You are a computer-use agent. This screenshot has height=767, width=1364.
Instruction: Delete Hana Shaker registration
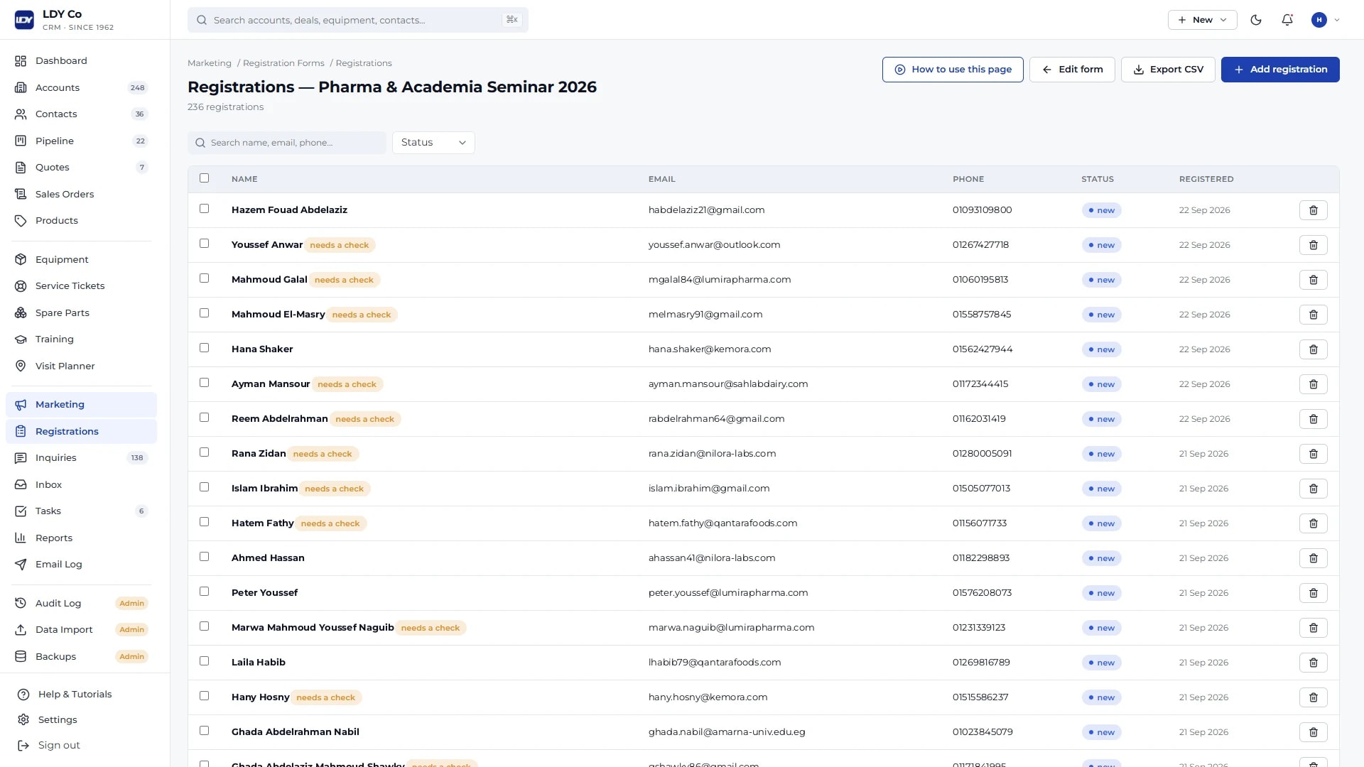1314,349
